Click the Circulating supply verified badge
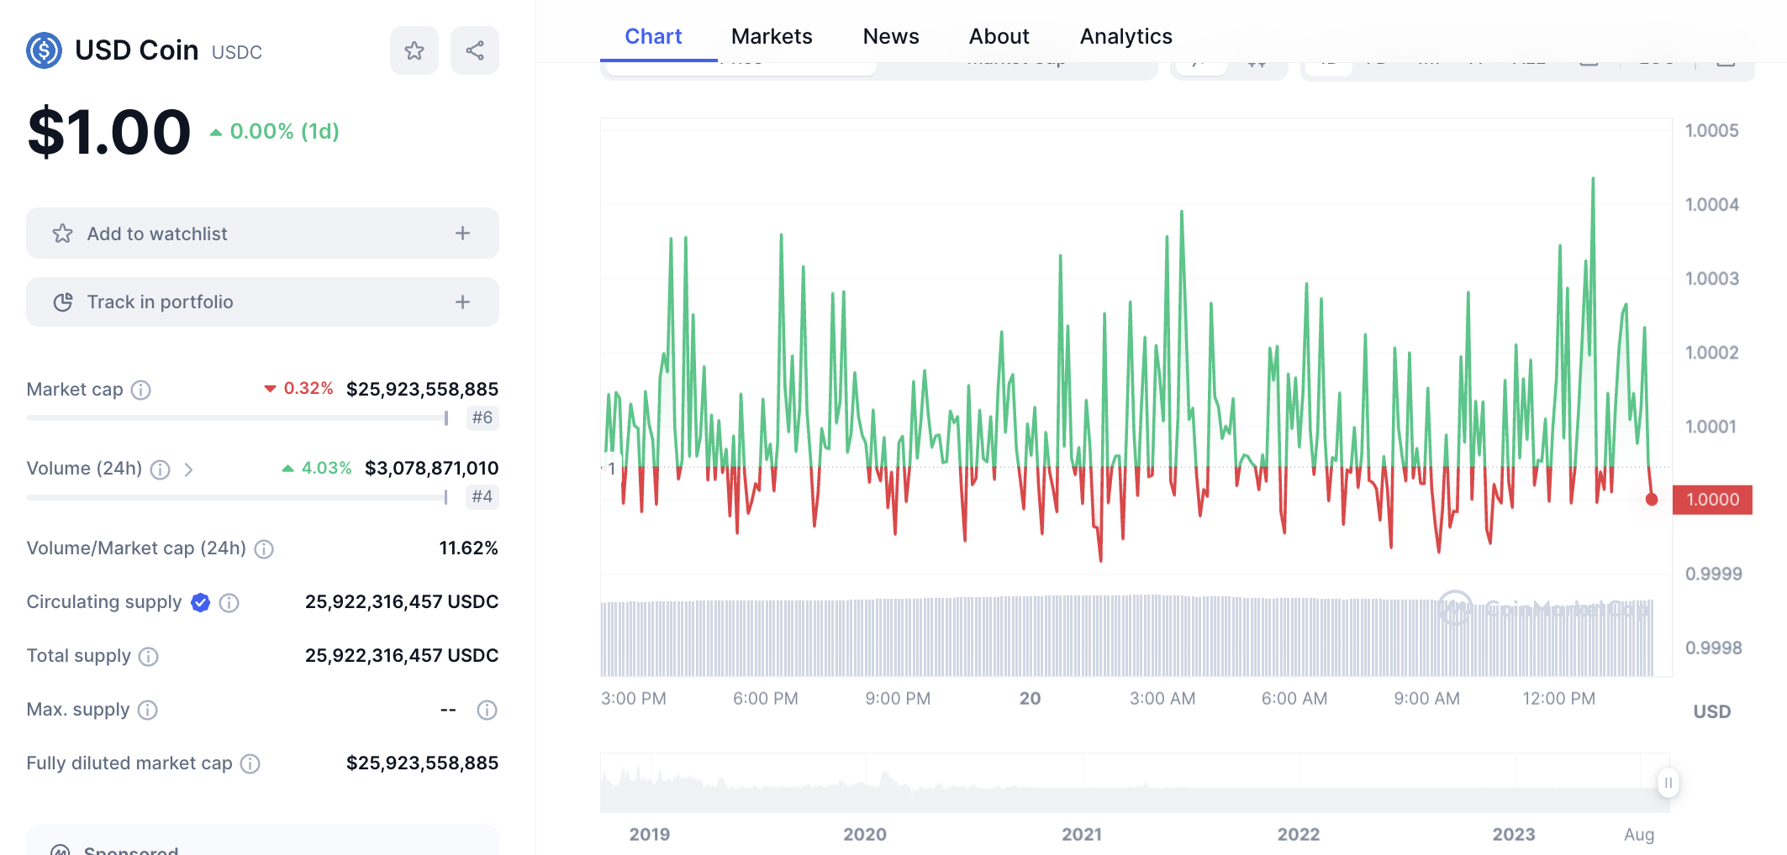The width and height of the screenshot is (1787, 855). point(200,602)
